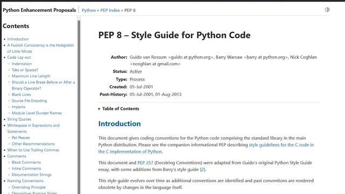Click the Created date 05-Jul-2001
The width and height of the screenshot is (345, 194).
pos(141,87)
